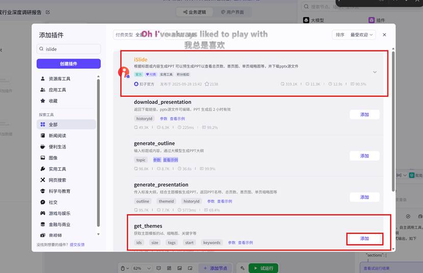
Task: Click the iSlide plugin logo icon
Action: tap(124, 72)
